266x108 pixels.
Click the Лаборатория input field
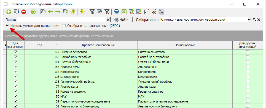[204, 20]
